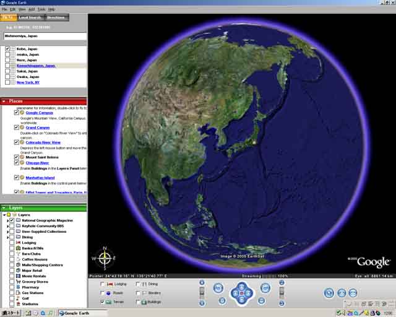Viewport: 396px width, 317px height.
Task: Open the Tools menu
Action: [x=41, y=9]
